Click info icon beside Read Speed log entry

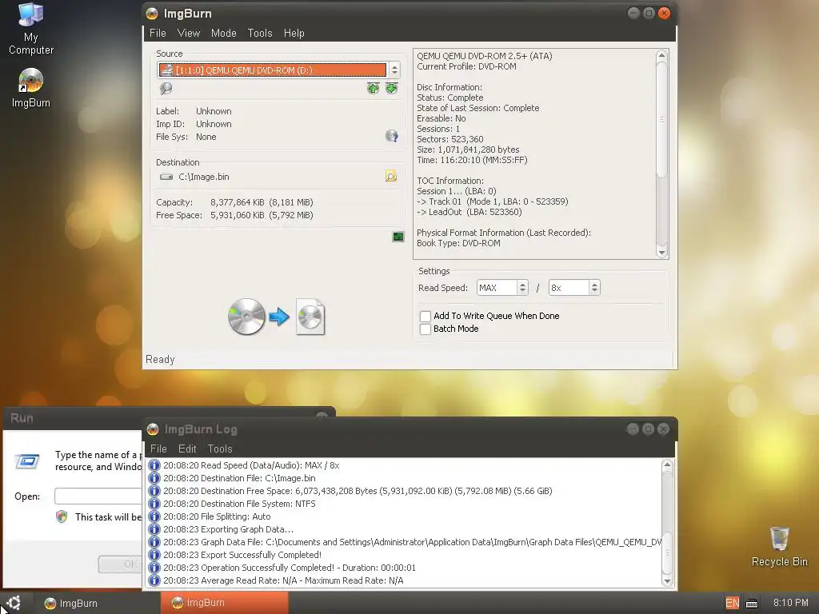(x=154, y=465)
